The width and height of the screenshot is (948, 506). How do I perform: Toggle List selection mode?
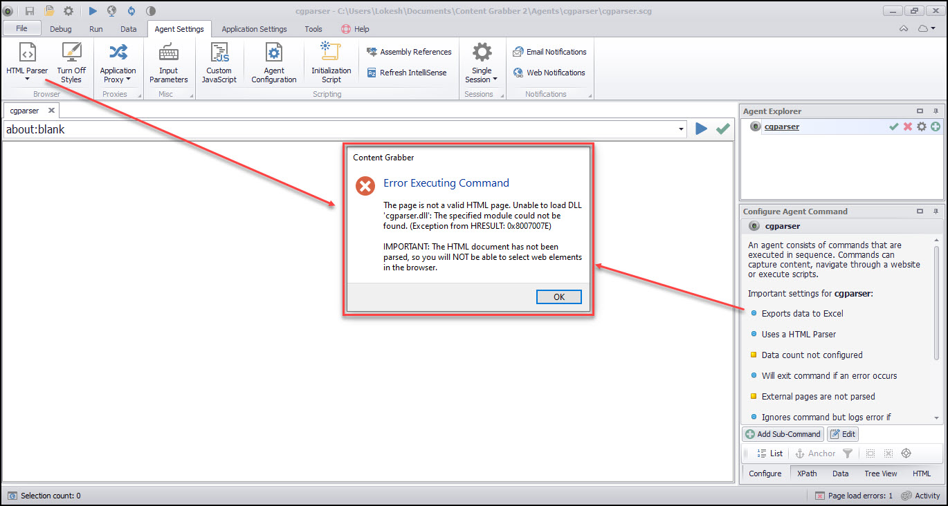(x=769, y=453)
